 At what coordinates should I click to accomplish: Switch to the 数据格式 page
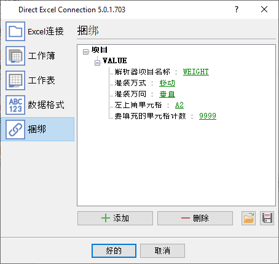point(46,105)
